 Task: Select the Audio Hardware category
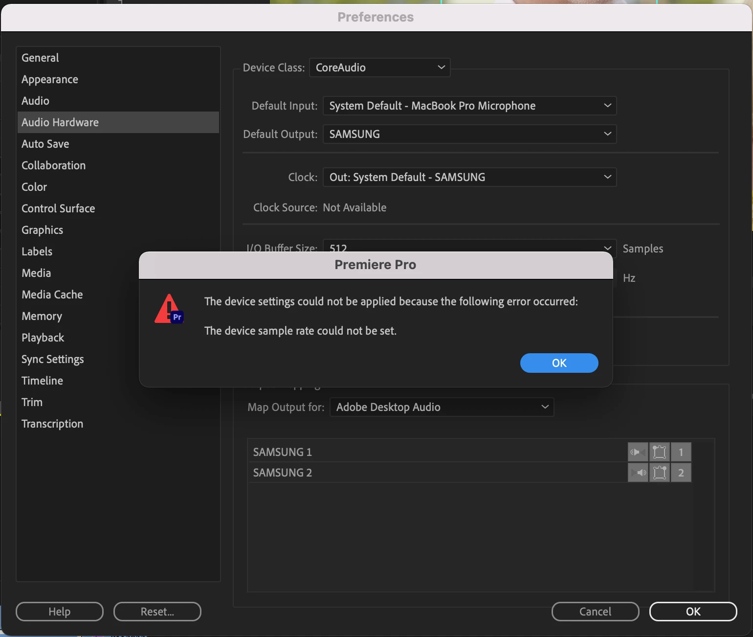click(x=118, y=122)
